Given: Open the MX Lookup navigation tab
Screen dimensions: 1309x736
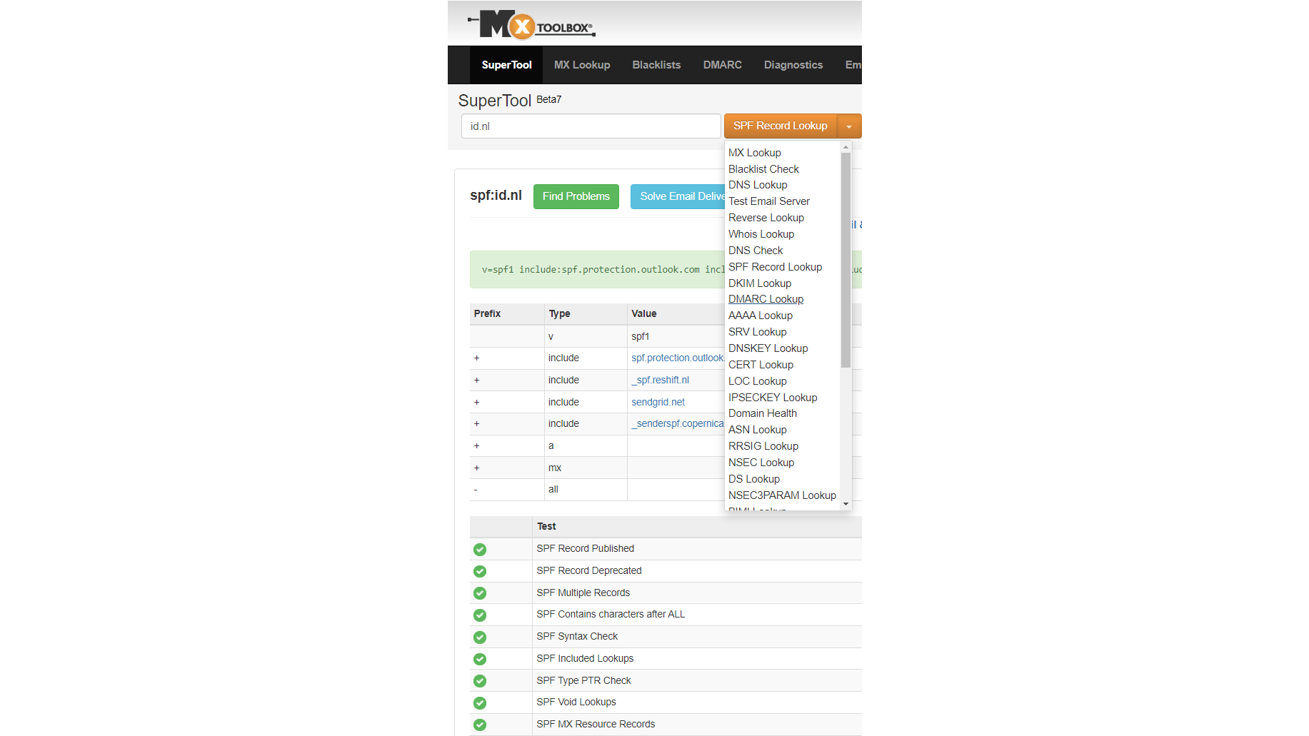Looking at the screenshot, I should pos(582,65).
